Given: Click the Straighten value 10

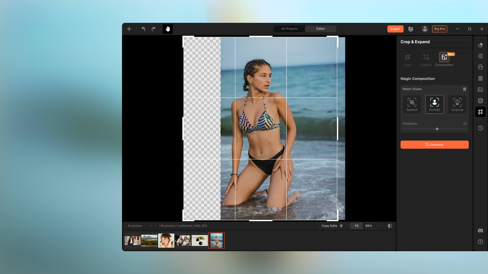Looking at the screenshot, I should point(465,124).
